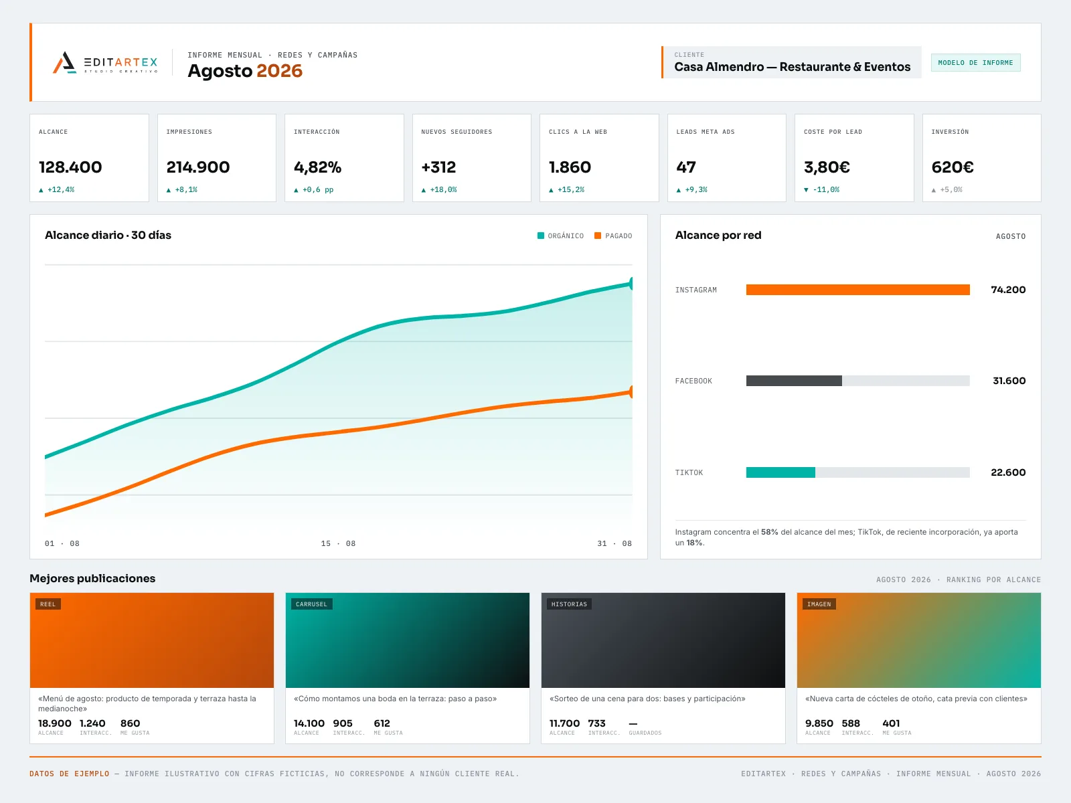Open the Imagen post thumbnail
Image resolution: width=1071 pixels, height=803 pixels.
pos(919,640)
